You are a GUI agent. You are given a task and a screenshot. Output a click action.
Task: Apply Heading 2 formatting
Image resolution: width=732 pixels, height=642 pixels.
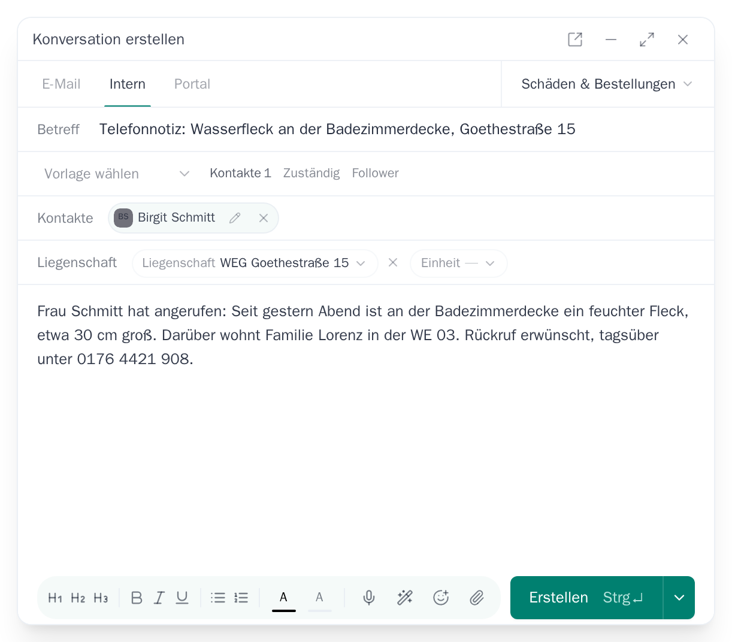coord(78,598)
